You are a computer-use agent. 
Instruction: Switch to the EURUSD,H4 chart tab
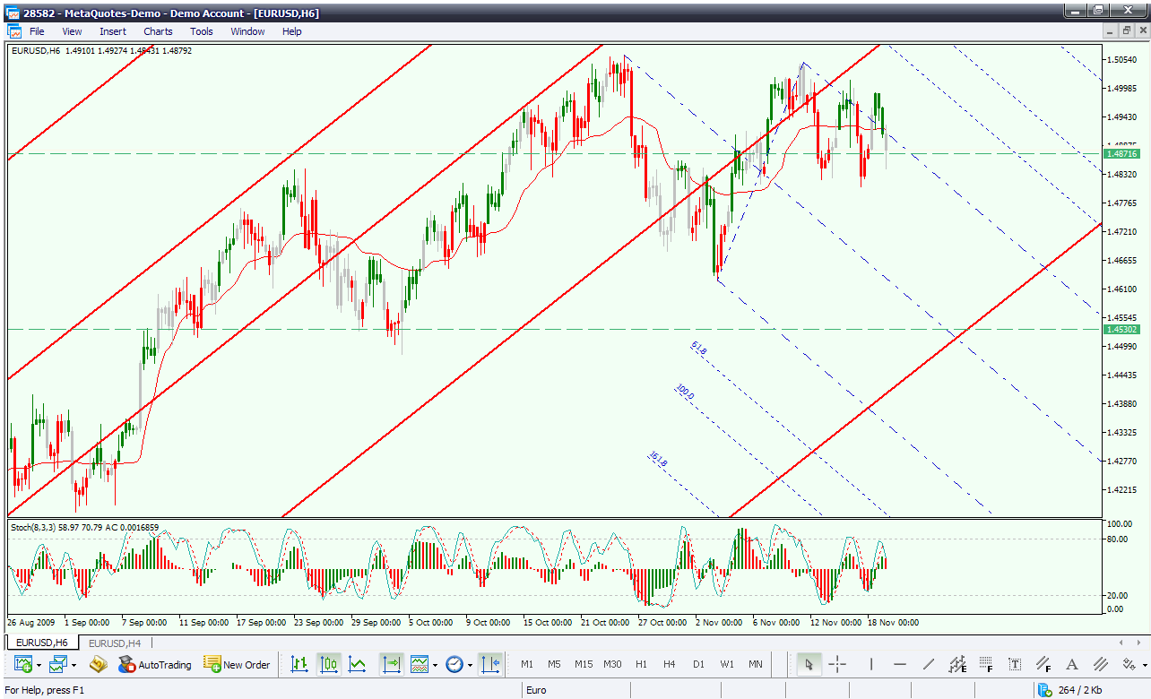click(x=116, y=643)
